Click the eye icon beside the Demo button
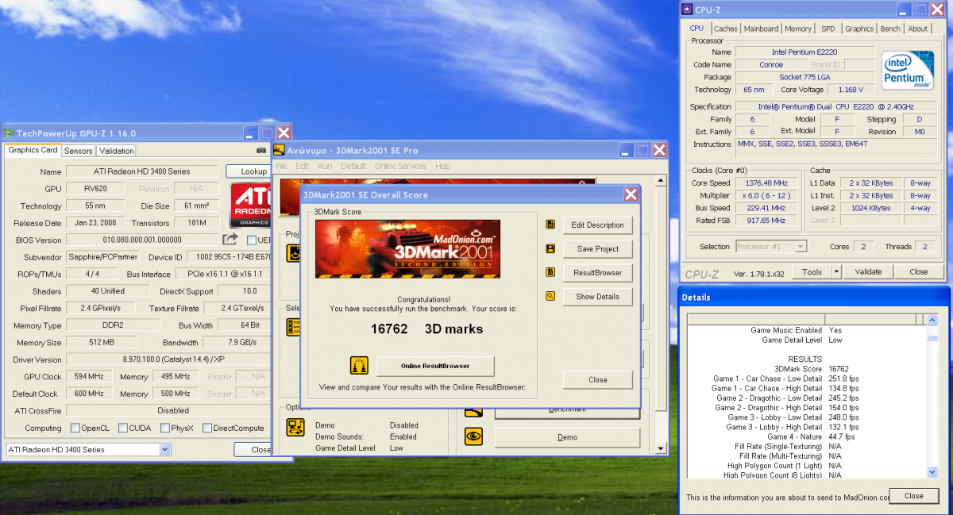This screenshot has width=953, height=515. point(474,436)
